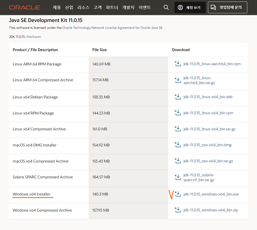Click the 영업팀에 문의 button
This screenshot has height=230, width=257.
228,7
